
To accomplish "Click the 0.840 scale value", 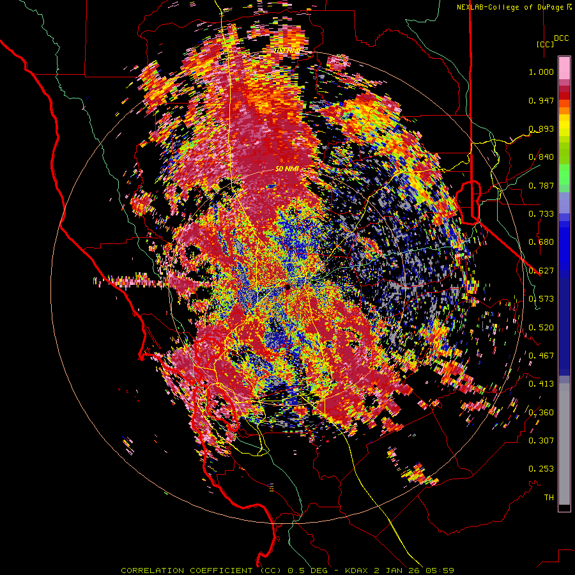I will click(x=541, y=157).
